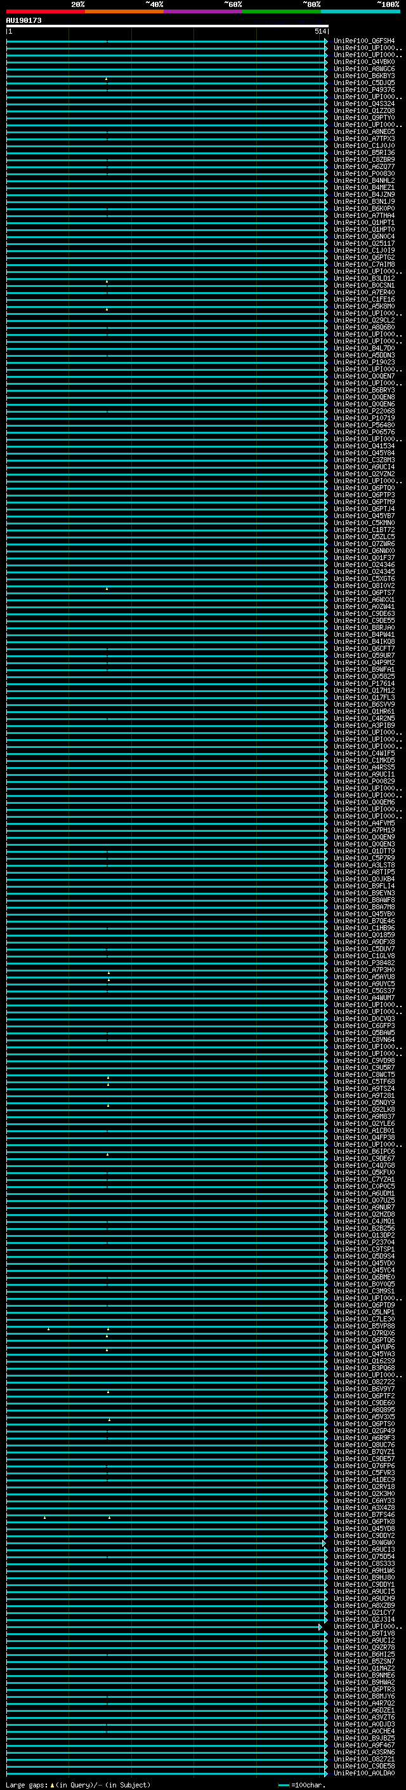Select hit UniRef100_B6K0P0
Image resolution: width=406 pixels, height=1790 pixels.
[x=364, y=208]
